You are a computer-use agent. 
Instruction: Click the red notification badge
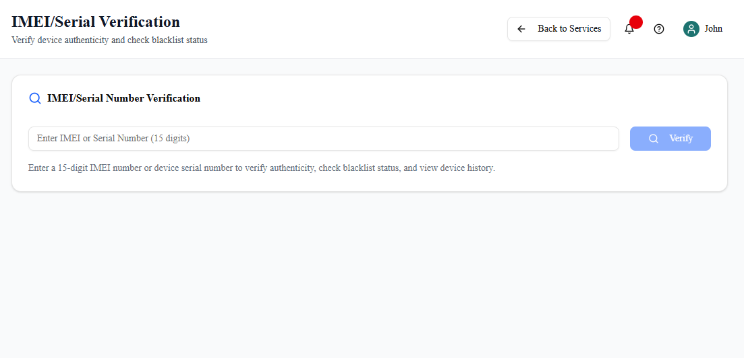coord(636,22)
